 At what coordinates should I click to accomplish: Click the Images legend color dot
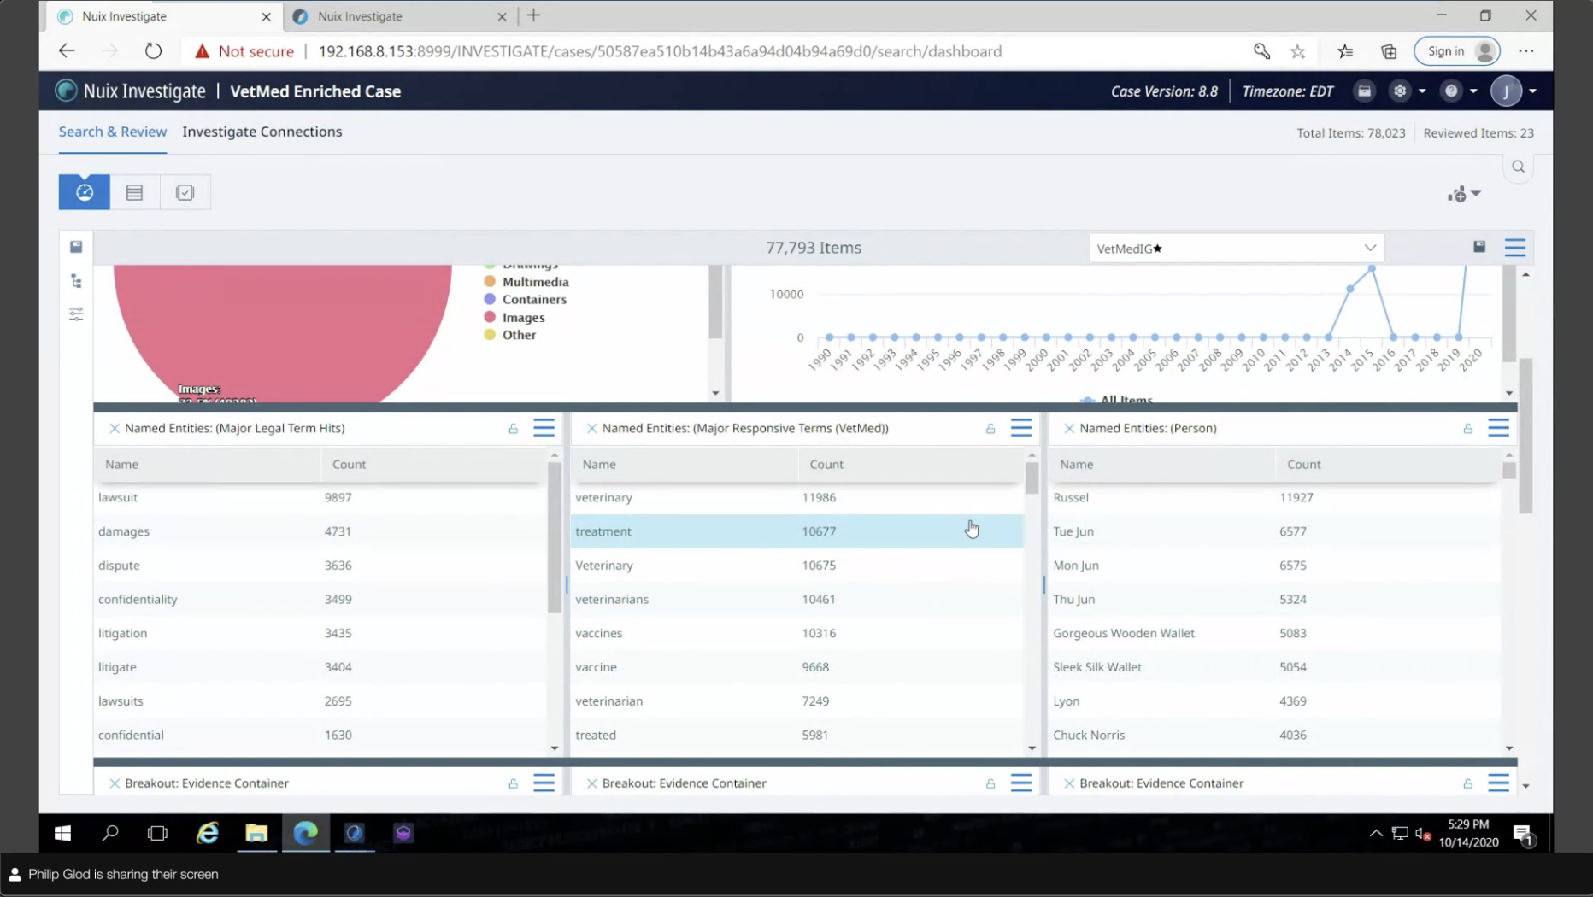click(x=489, y=317)
